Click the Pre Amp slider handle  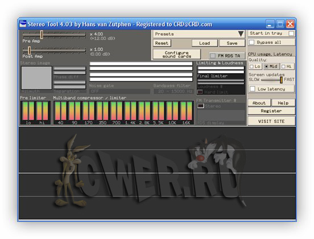click(42, 35)
